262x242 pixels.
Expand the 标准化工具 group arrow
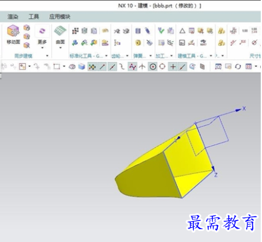tap(106, 56)
